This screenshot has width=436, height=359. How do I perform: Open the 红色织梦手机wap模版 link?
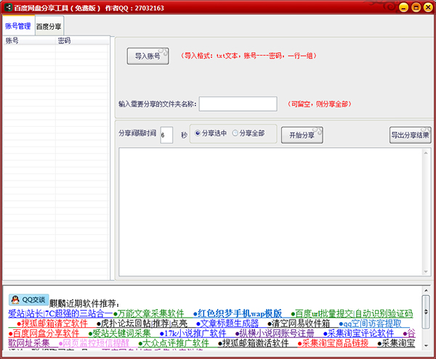click(x=240, y=313)
